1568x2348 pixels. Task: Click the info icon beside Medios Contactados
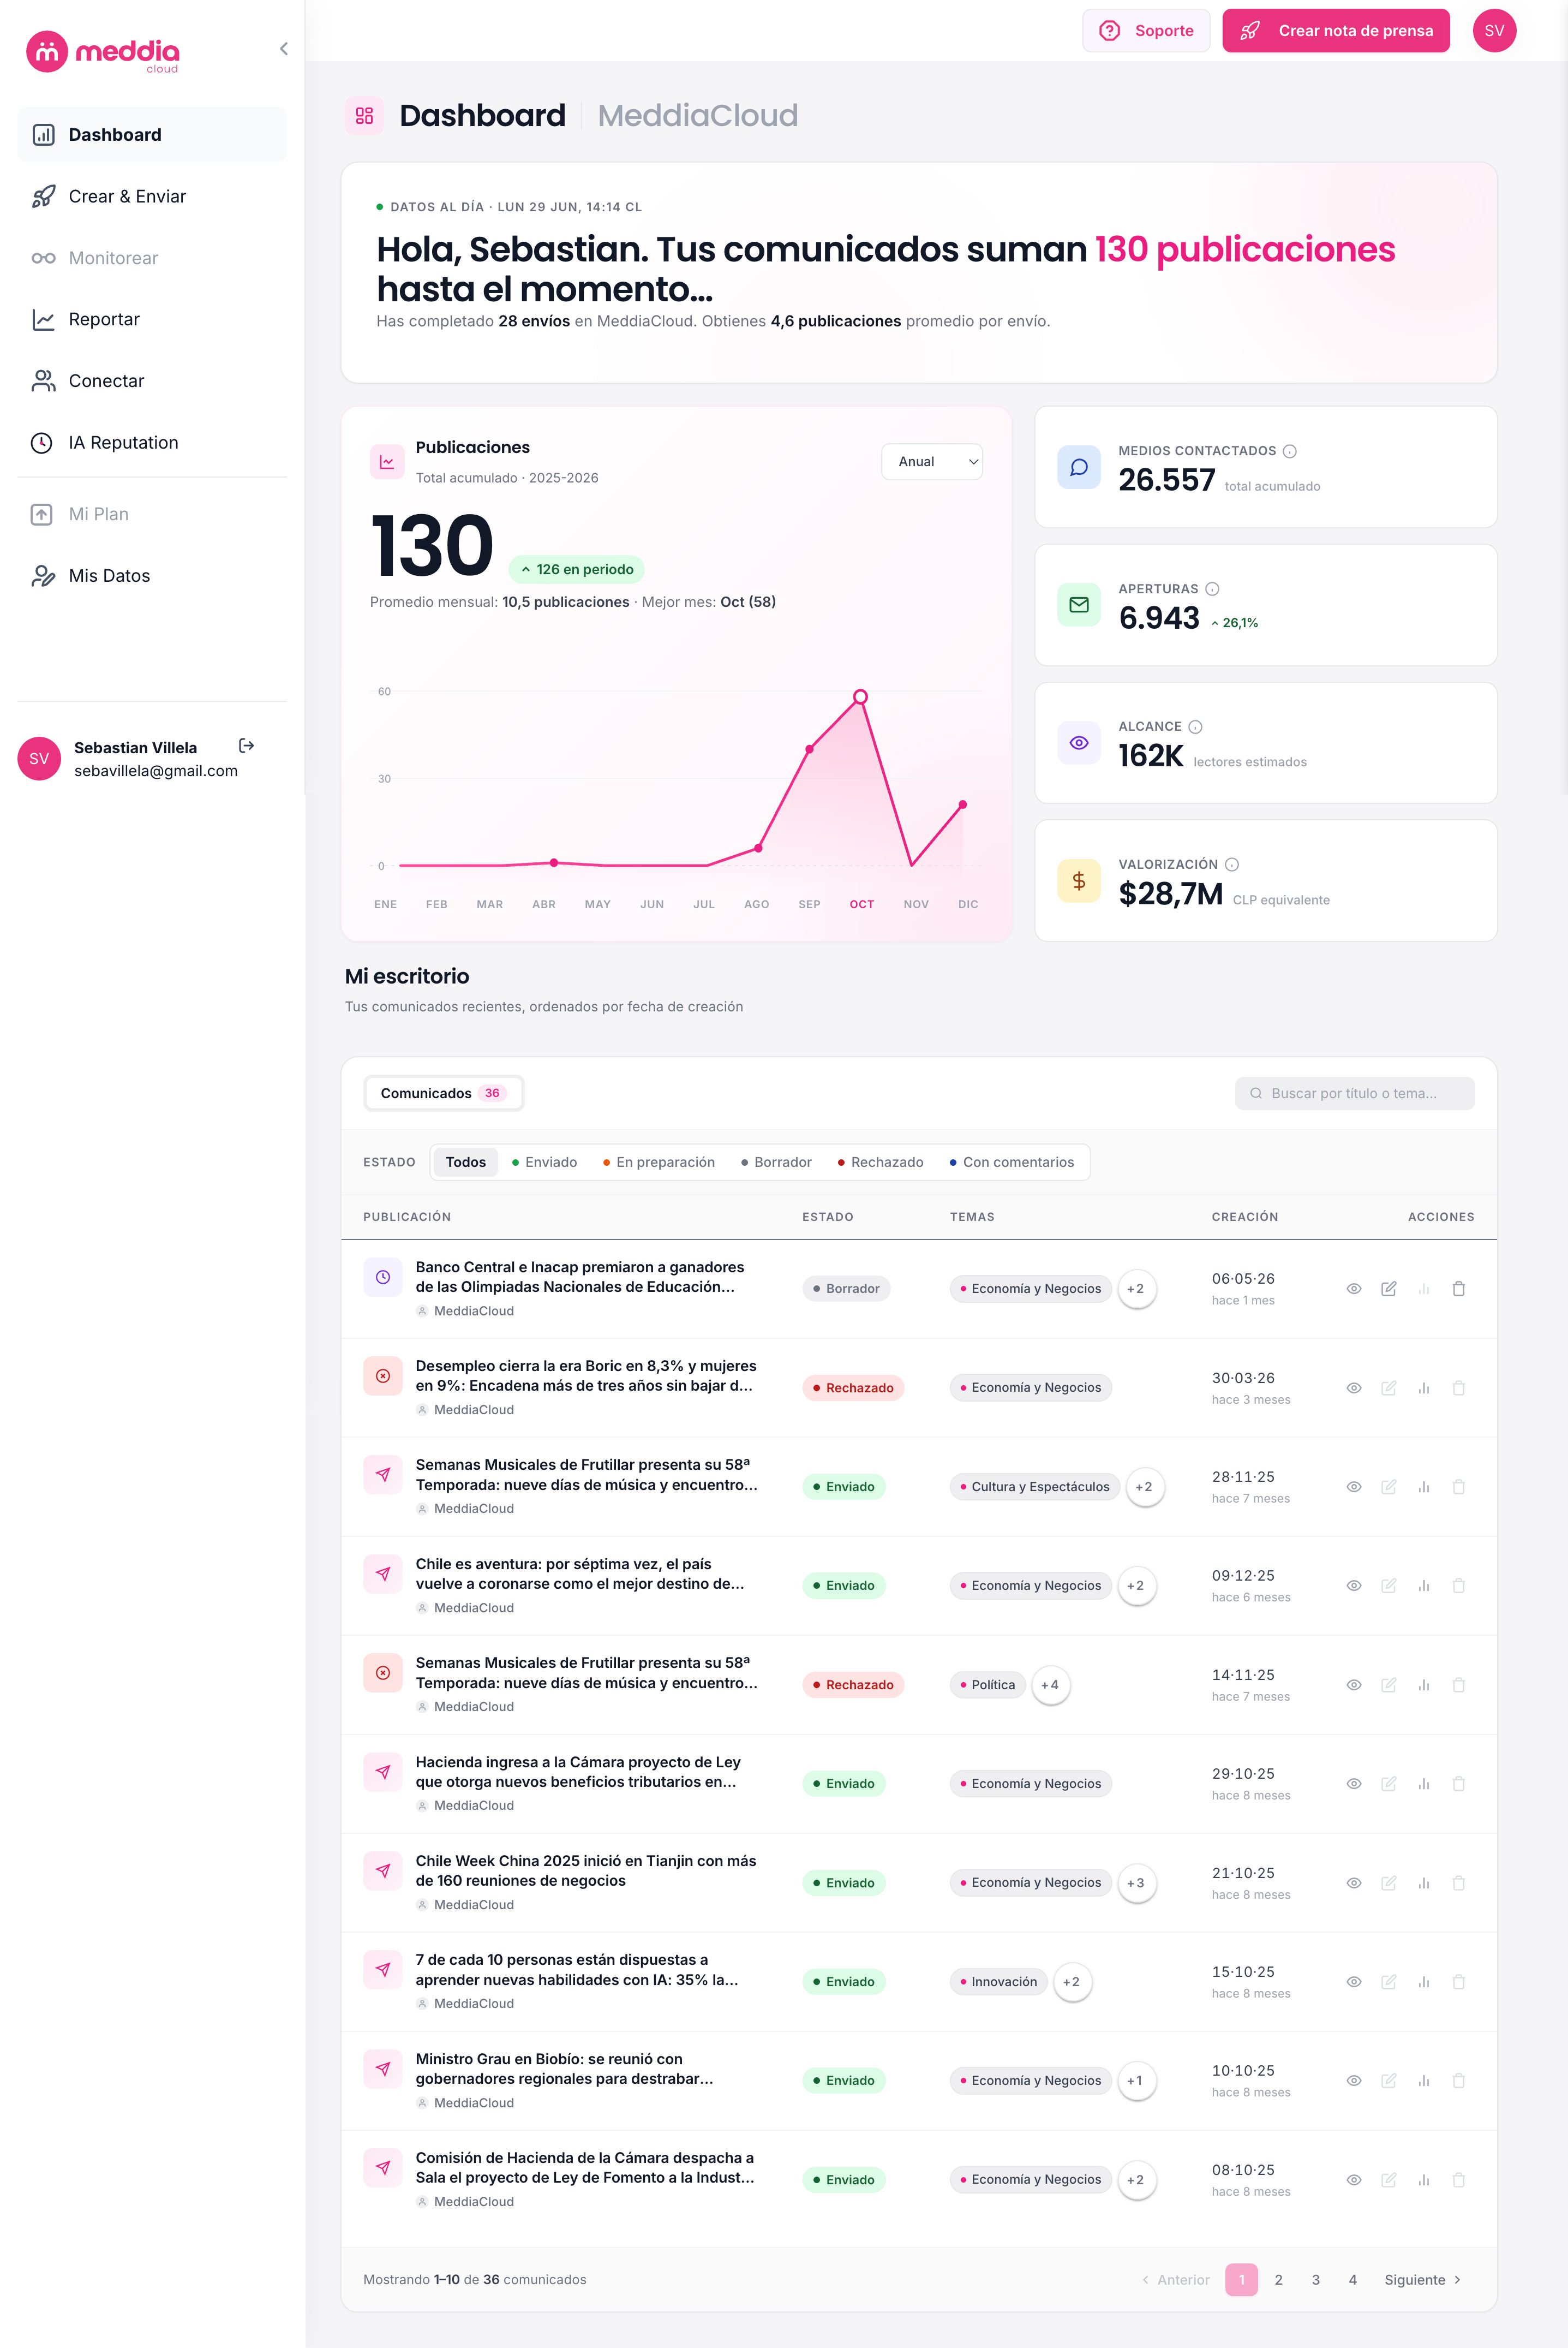coord(1290,451)
